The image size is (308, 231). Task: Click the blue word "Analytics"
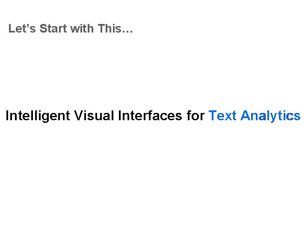(x=270, y=116)
